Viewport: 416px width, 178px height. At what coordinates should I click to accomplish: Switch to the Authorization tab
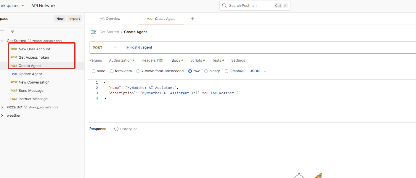point(121,60)
